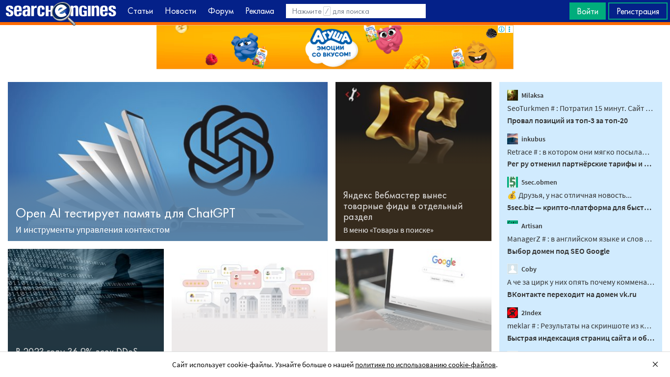
Task: Open the Статьи menu item
Action: [x=140, y=11]
